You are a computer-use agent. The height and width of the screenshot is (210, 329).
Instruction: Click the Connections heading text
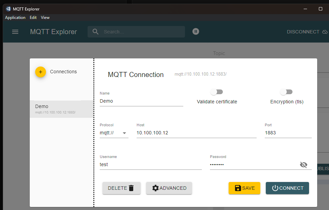pyautogui.click(x=63, y=72)
